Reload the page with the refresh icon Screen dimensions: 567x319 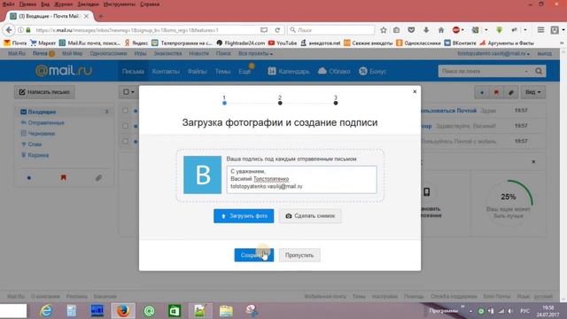point(277,30)
